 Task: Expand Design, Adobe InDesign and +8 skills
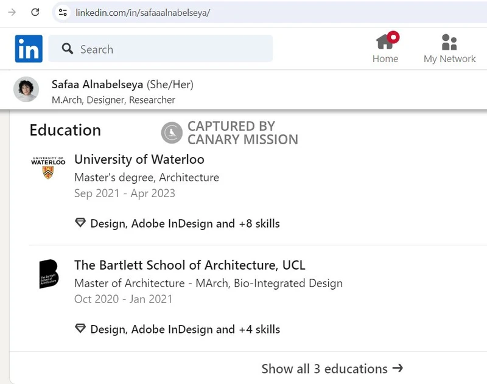(184, 223)
